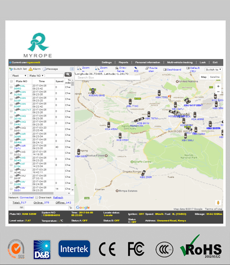Click the Zoom out magnifier tool
The width and height of the screenshot is (230, 265).
pyautogui.click(x=101, y=69)
